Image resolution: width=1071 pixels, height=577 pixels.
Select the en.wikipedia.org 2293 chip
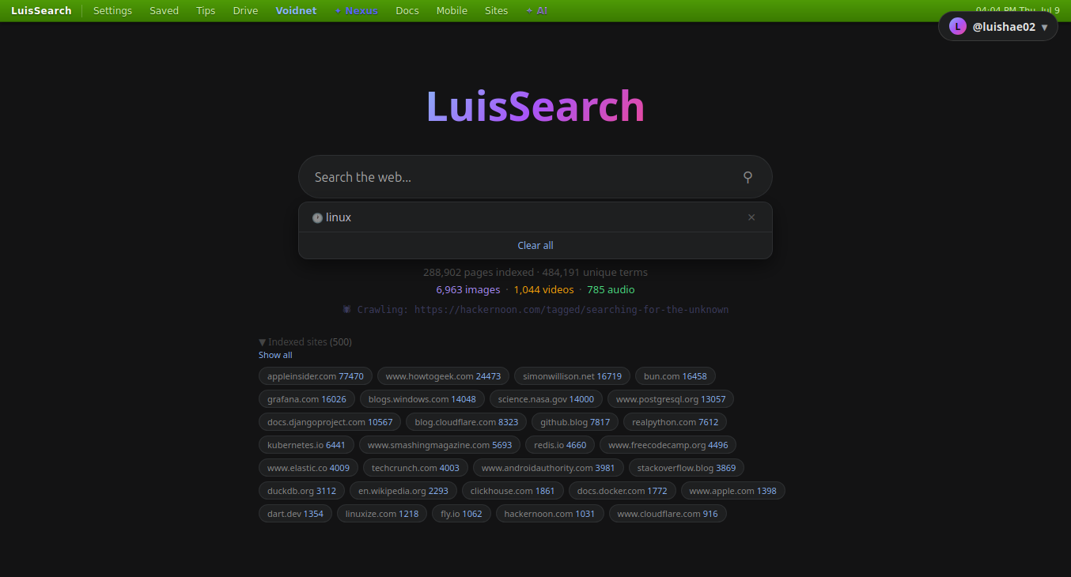(x=403, y=491)
